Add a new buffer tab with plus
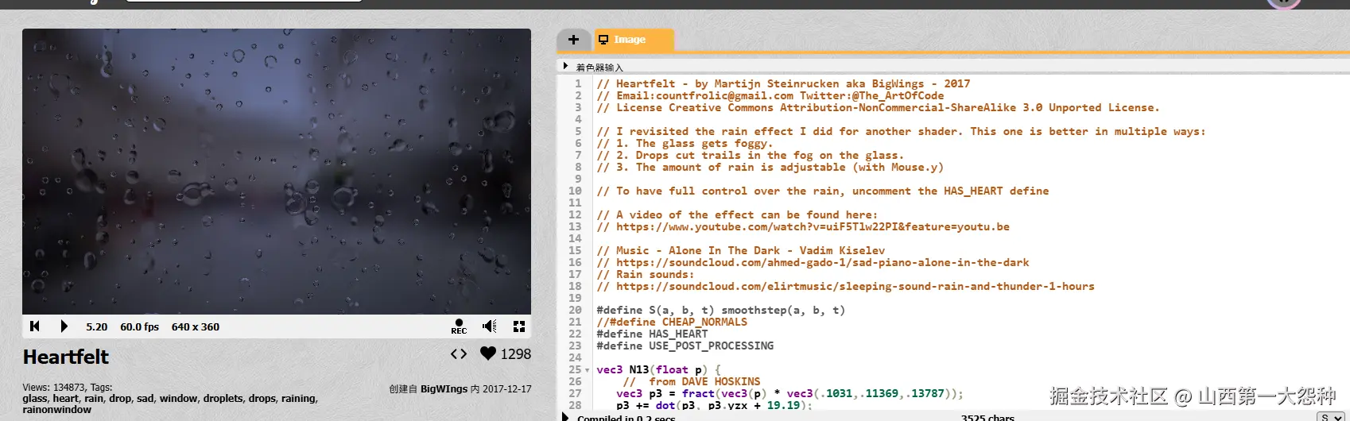This screenshot has width=1350, height=421. 573,40
